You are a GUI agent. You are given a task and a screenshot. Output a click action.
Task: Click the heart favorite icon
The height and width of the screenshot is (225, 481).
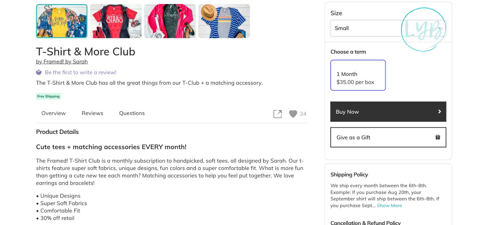(293, 114)
